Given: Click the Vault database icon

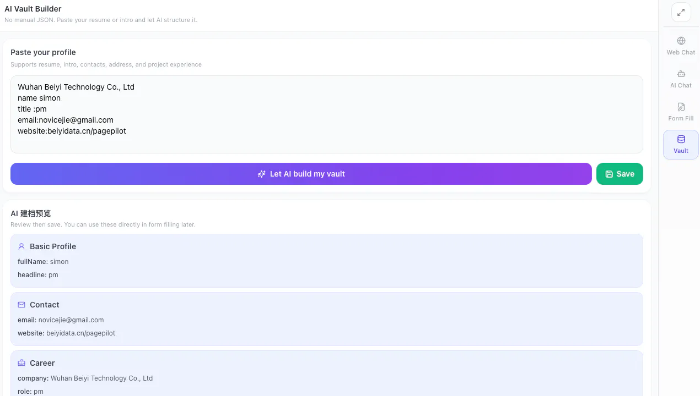Looking at the screenshot, I should 681,139.
